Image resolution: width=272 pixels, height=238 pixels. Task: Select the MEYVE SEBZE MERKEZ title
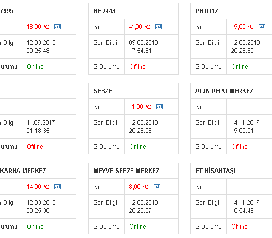pos(126,171)
